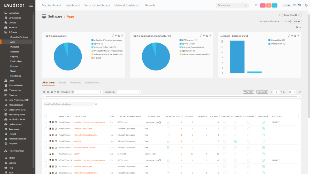Enable the Monitored checkbox for Spotify
This screenshot has width=310, height=174.
pyautogui.click(x=168, y=154)
